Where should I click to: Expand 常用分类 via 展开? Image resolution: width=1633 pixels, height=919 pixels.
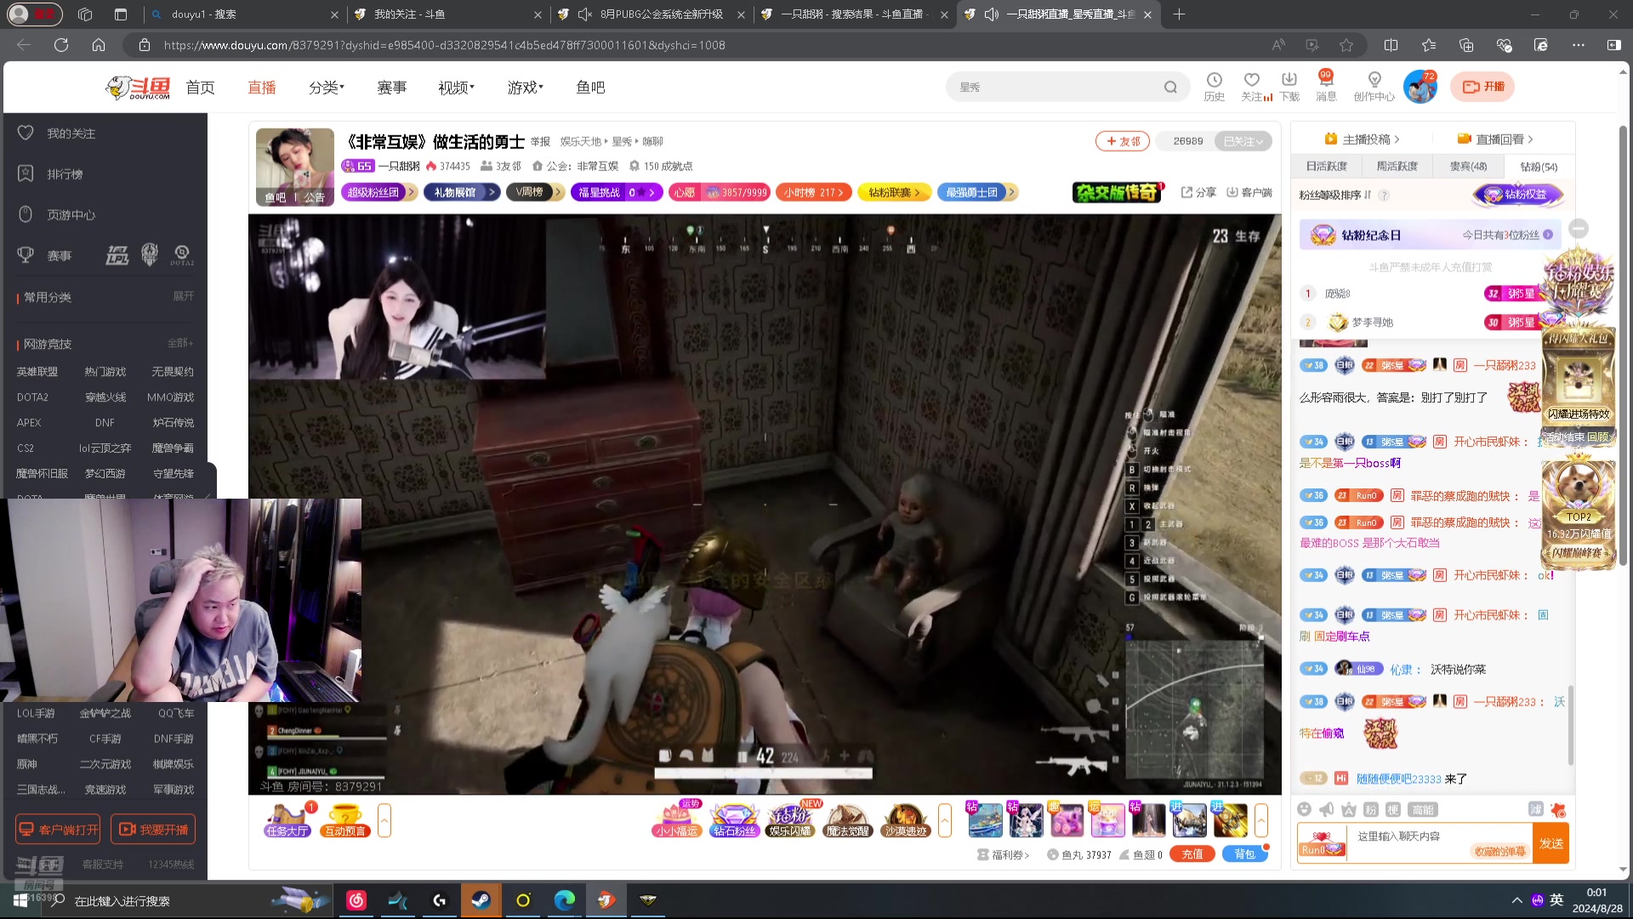pyautogui.click(x=183, y=296)
